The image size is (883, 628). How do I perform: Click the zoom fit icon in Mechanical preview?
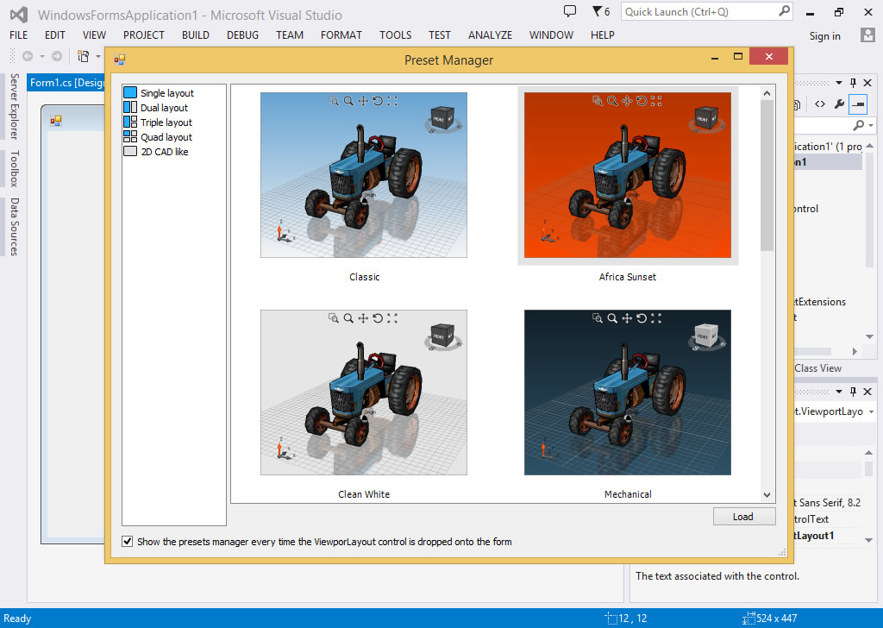656,318
